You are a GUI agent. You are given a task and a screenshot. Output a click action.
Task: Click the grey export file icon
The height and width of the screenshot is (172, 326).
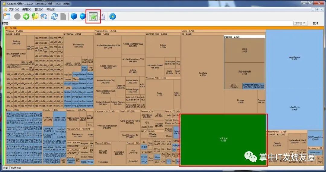click(63, 17)
